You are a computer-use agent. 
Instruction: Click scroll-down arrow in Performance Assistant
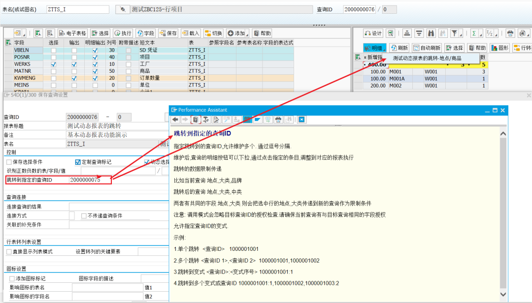pos(503,295)
